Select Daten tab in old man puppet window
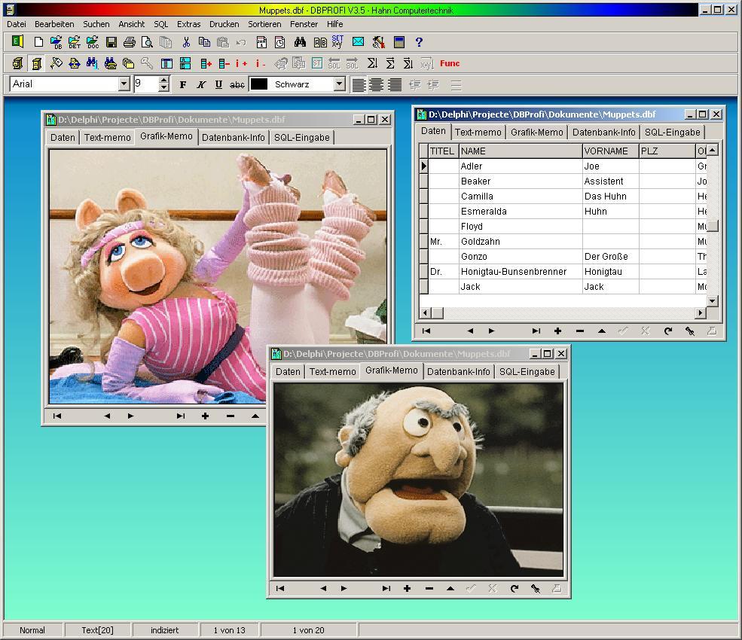Image resolution: width=742 pixels, height=640 pixels. (288, 372)
